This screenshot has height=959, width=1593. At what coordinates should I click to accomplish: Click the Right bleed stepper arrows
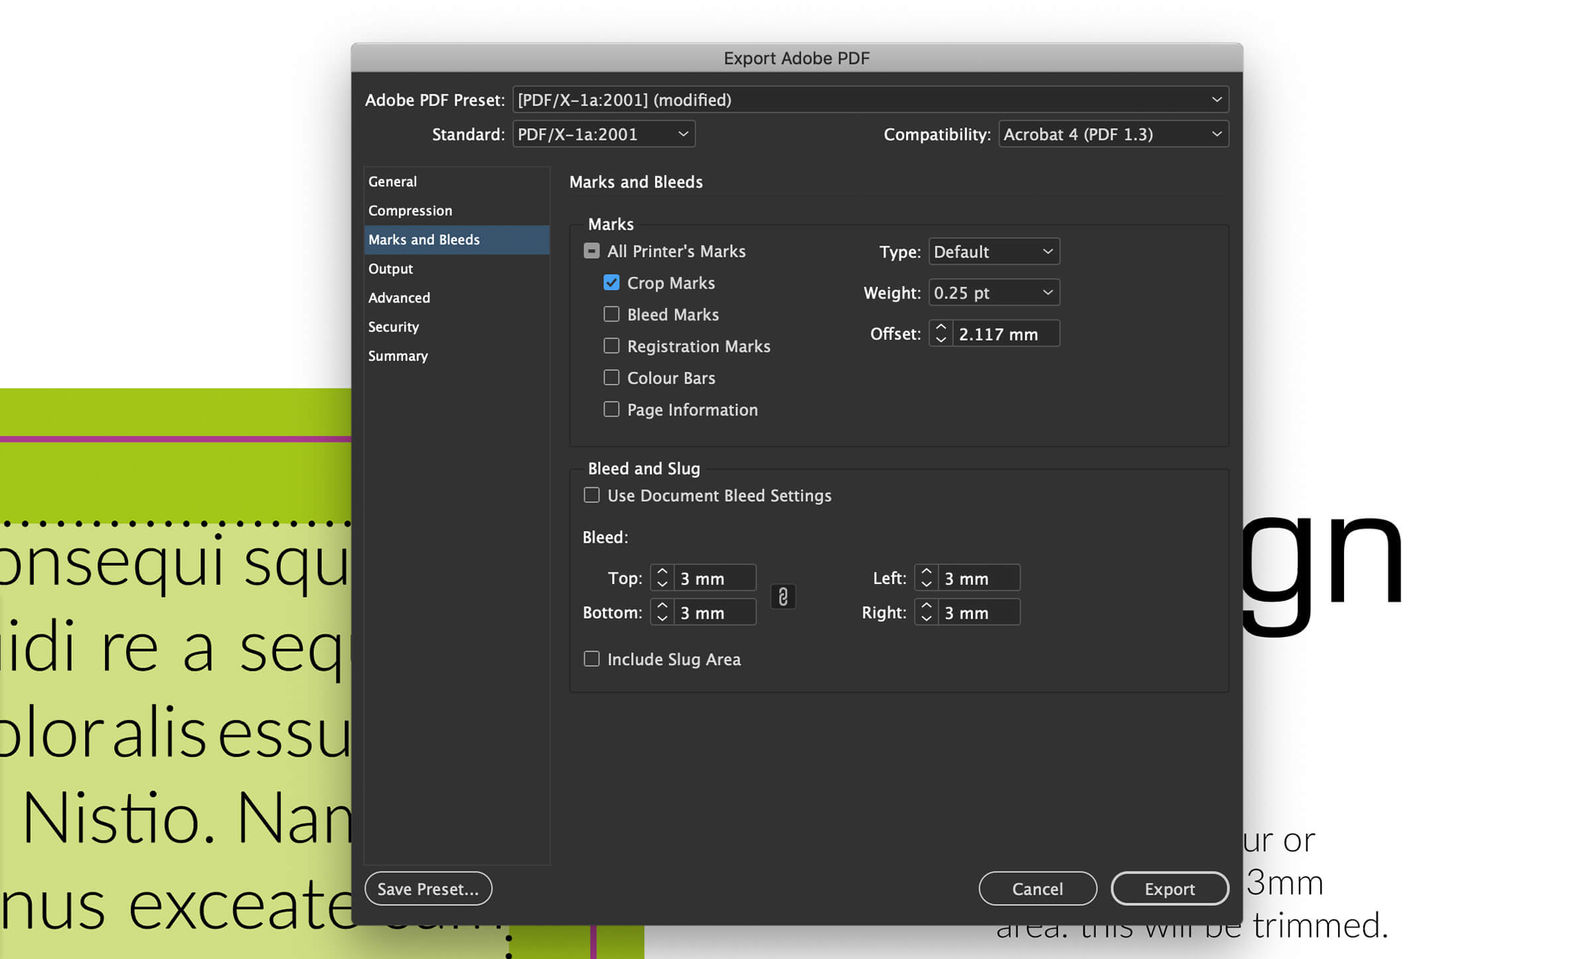click(x=926, y=612)
